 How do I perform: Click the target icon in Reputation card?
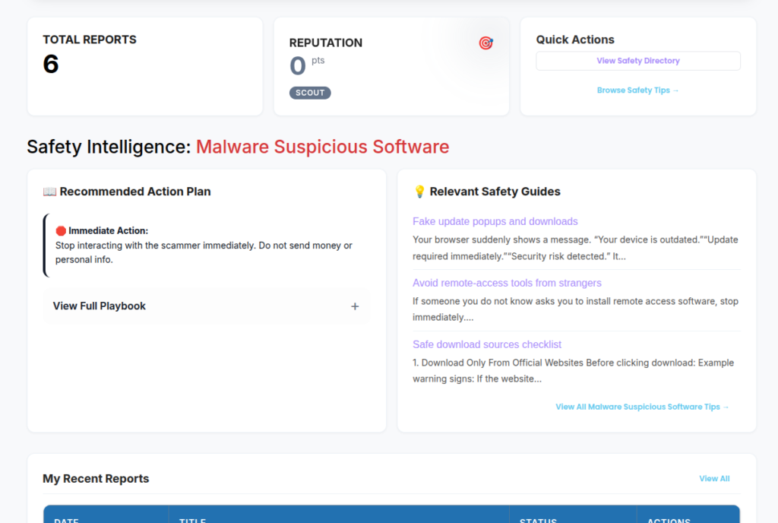pos(485,43)
